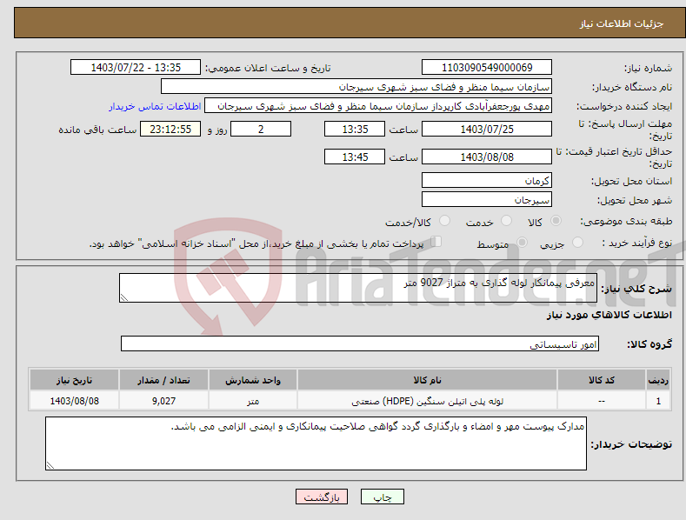
Task: Click the اطلاعات کالاهای مورد نیاز heading
Action: pyautogui.click(x=609, y=315)
